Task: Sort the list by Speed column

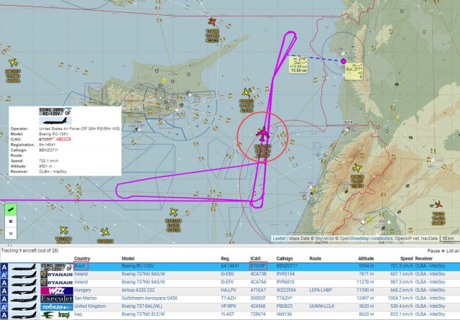Action: click(x=406, y=259)
